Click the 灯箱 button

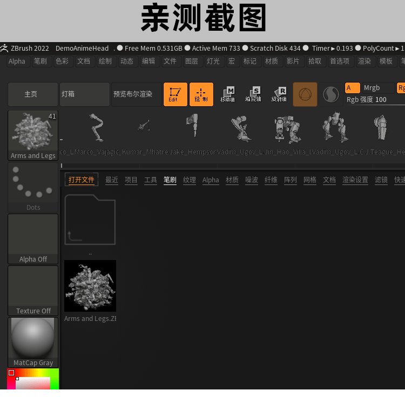pyautogui.click(x=85, y=94)
